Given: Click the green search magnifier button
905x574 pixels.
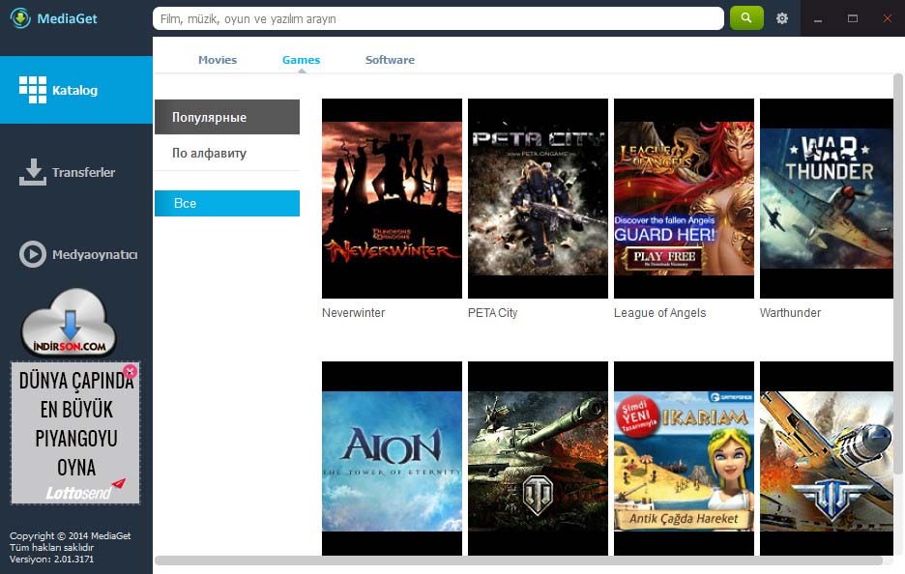Looking at the screenshot, I should [x=746, y=18].
